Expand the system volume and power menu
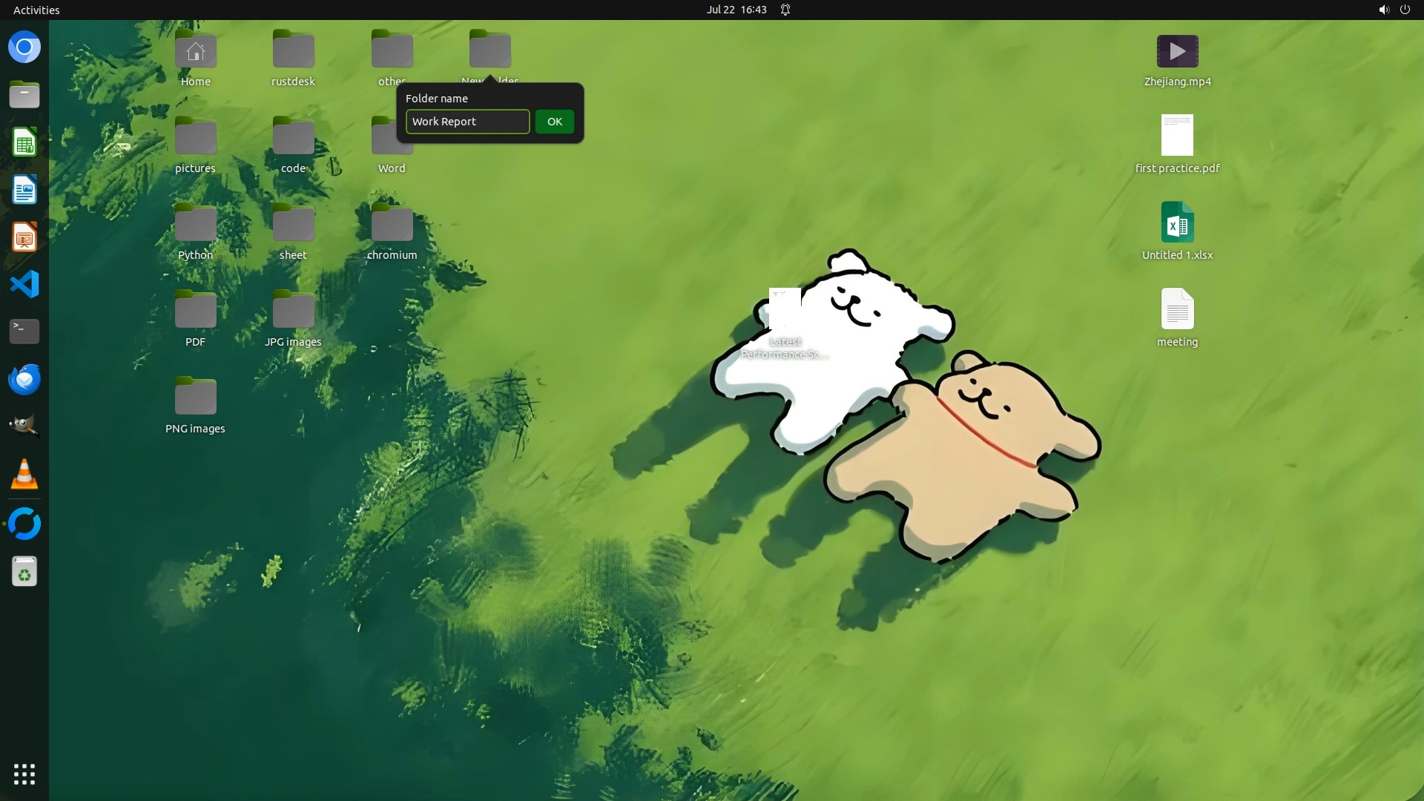 [1394, 10]
